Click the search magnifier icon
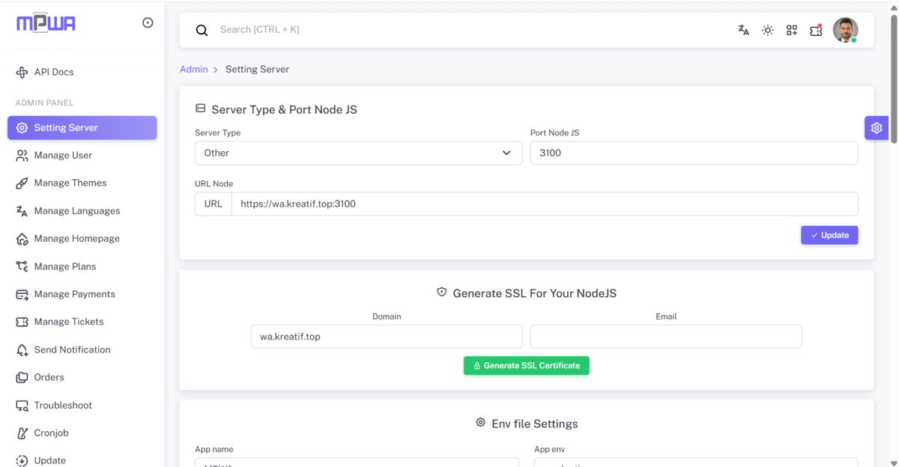Viewport: 899px width, 467px height. pyautogui.click(x=202, y=30)
